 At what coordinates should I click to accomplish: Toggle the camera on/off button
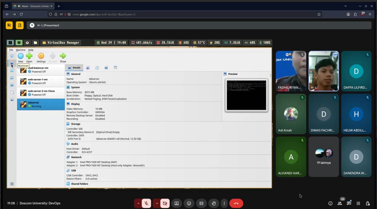click(165, 203)
